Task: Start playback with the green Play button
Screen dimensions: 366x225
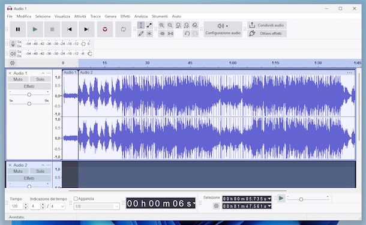Action: pos(35,29)
